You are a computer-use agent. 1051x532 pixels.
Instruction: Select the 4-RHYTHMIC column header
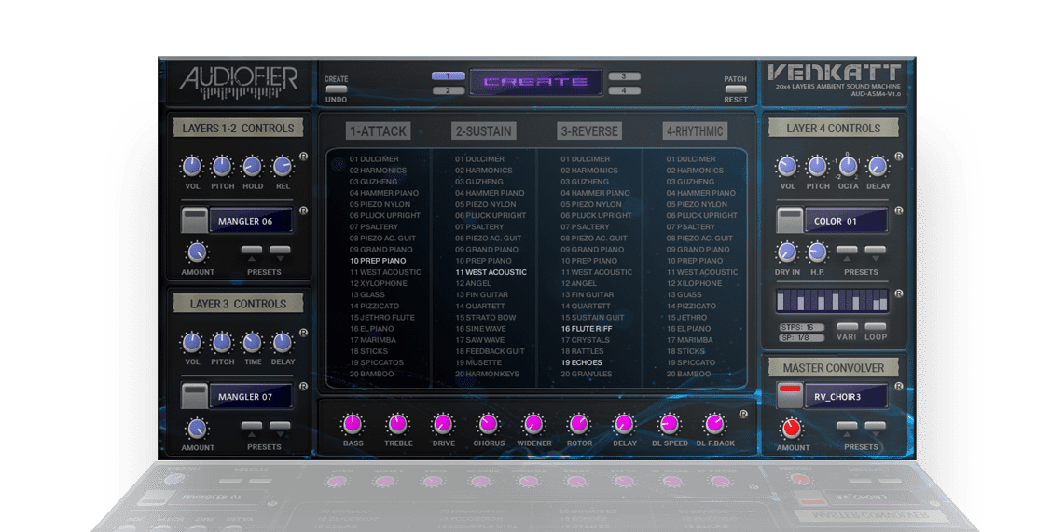pos(695,131)
